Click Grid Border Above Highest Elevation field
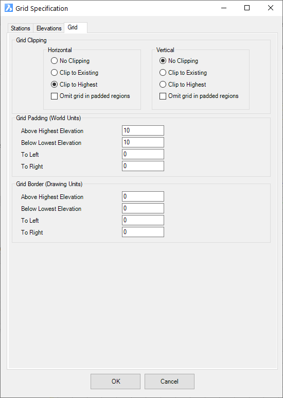The image size is (283, 398). (x=143, y=196)
